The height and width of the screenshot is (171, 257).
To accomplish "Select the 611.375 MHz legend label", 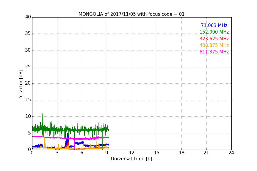I will tap(214, 52).
